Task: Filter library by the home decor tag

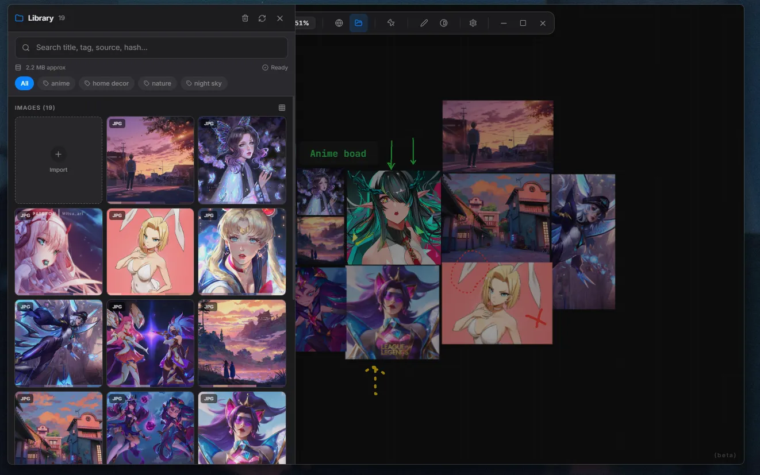Action: pyautogui.click(x=106, y=83)
